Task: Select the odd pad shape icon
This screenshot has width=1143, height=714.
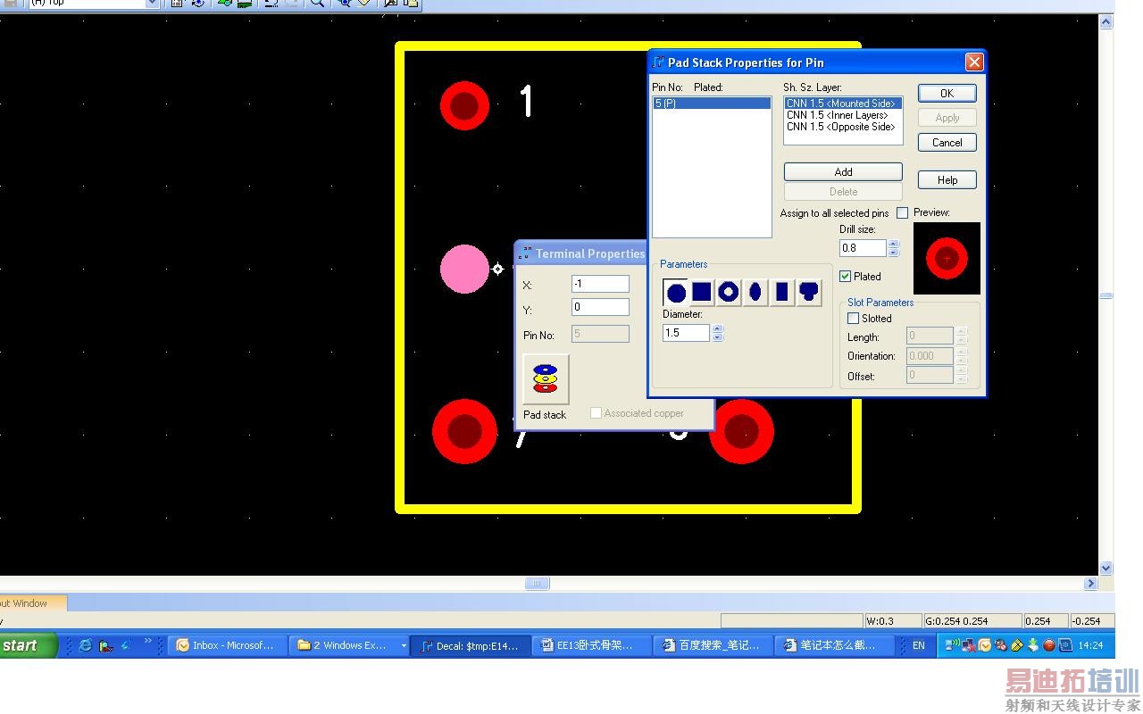Action: click(809, 292)
